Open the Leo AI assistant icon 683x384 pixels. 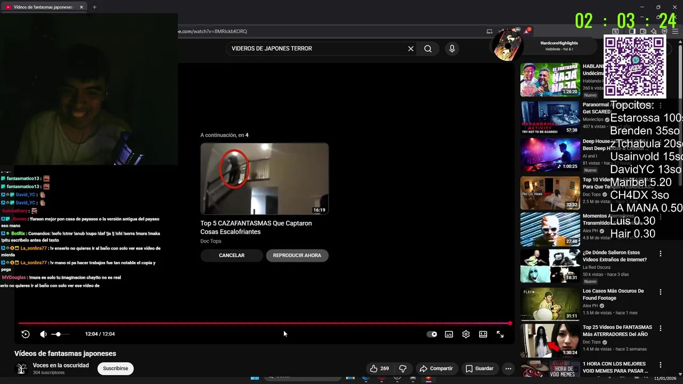point(654,31)
